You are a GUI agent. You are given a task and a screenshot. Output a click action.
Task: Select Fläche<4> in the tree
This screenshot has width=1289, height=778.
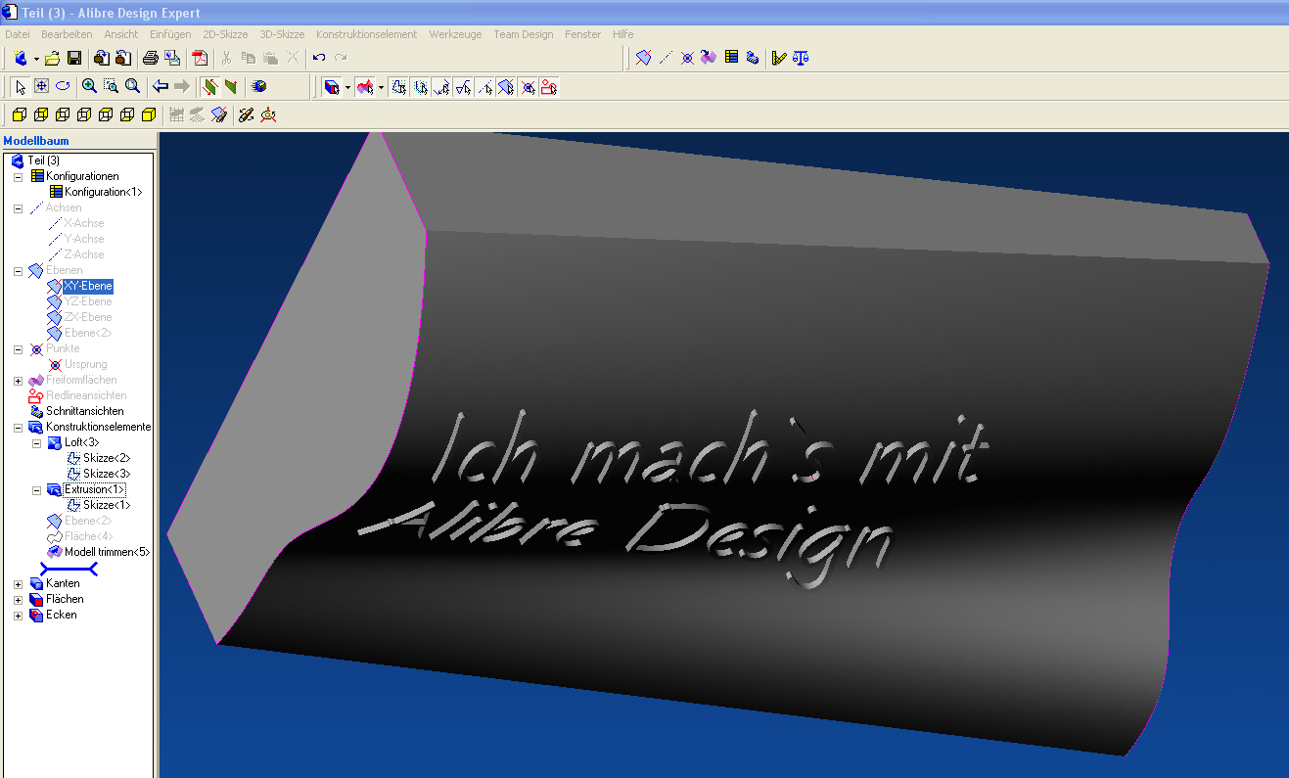pyautogui.click(x=89, y=536)
